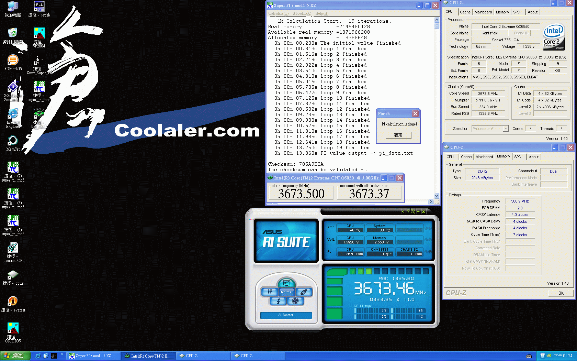
Task: Click Super PI vertical scrollbar down arrow
Action: [x=437, y=196]
